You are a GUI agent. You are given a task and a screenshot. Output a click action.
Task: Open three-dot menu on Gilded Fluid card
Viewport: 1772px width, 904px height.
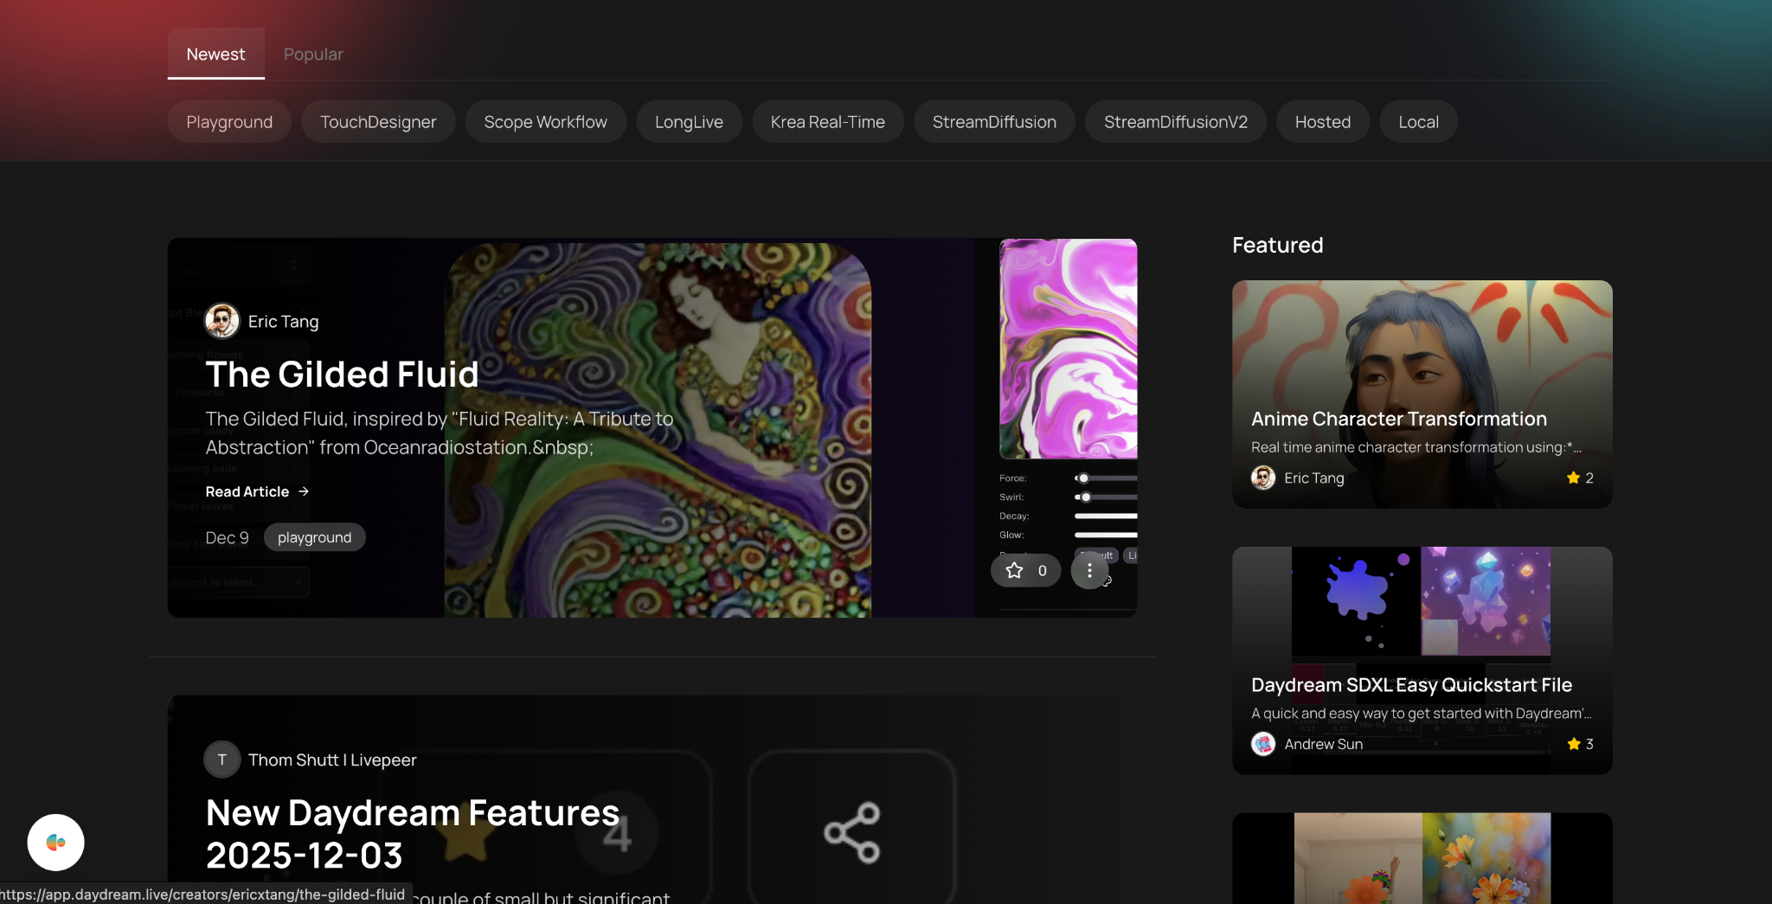tap(1089, 571)
